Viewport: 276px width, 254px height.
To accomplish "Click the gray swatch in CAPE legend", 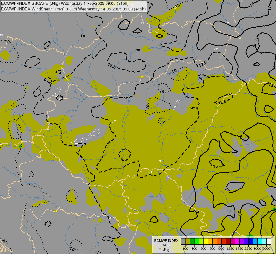I will point(183,242).
